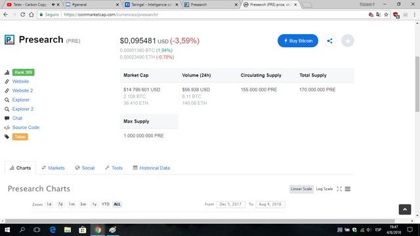This screenshot has width=420, height=236.
Task: Click the taskbar clock showing 19:47
Action: [394, 229]
